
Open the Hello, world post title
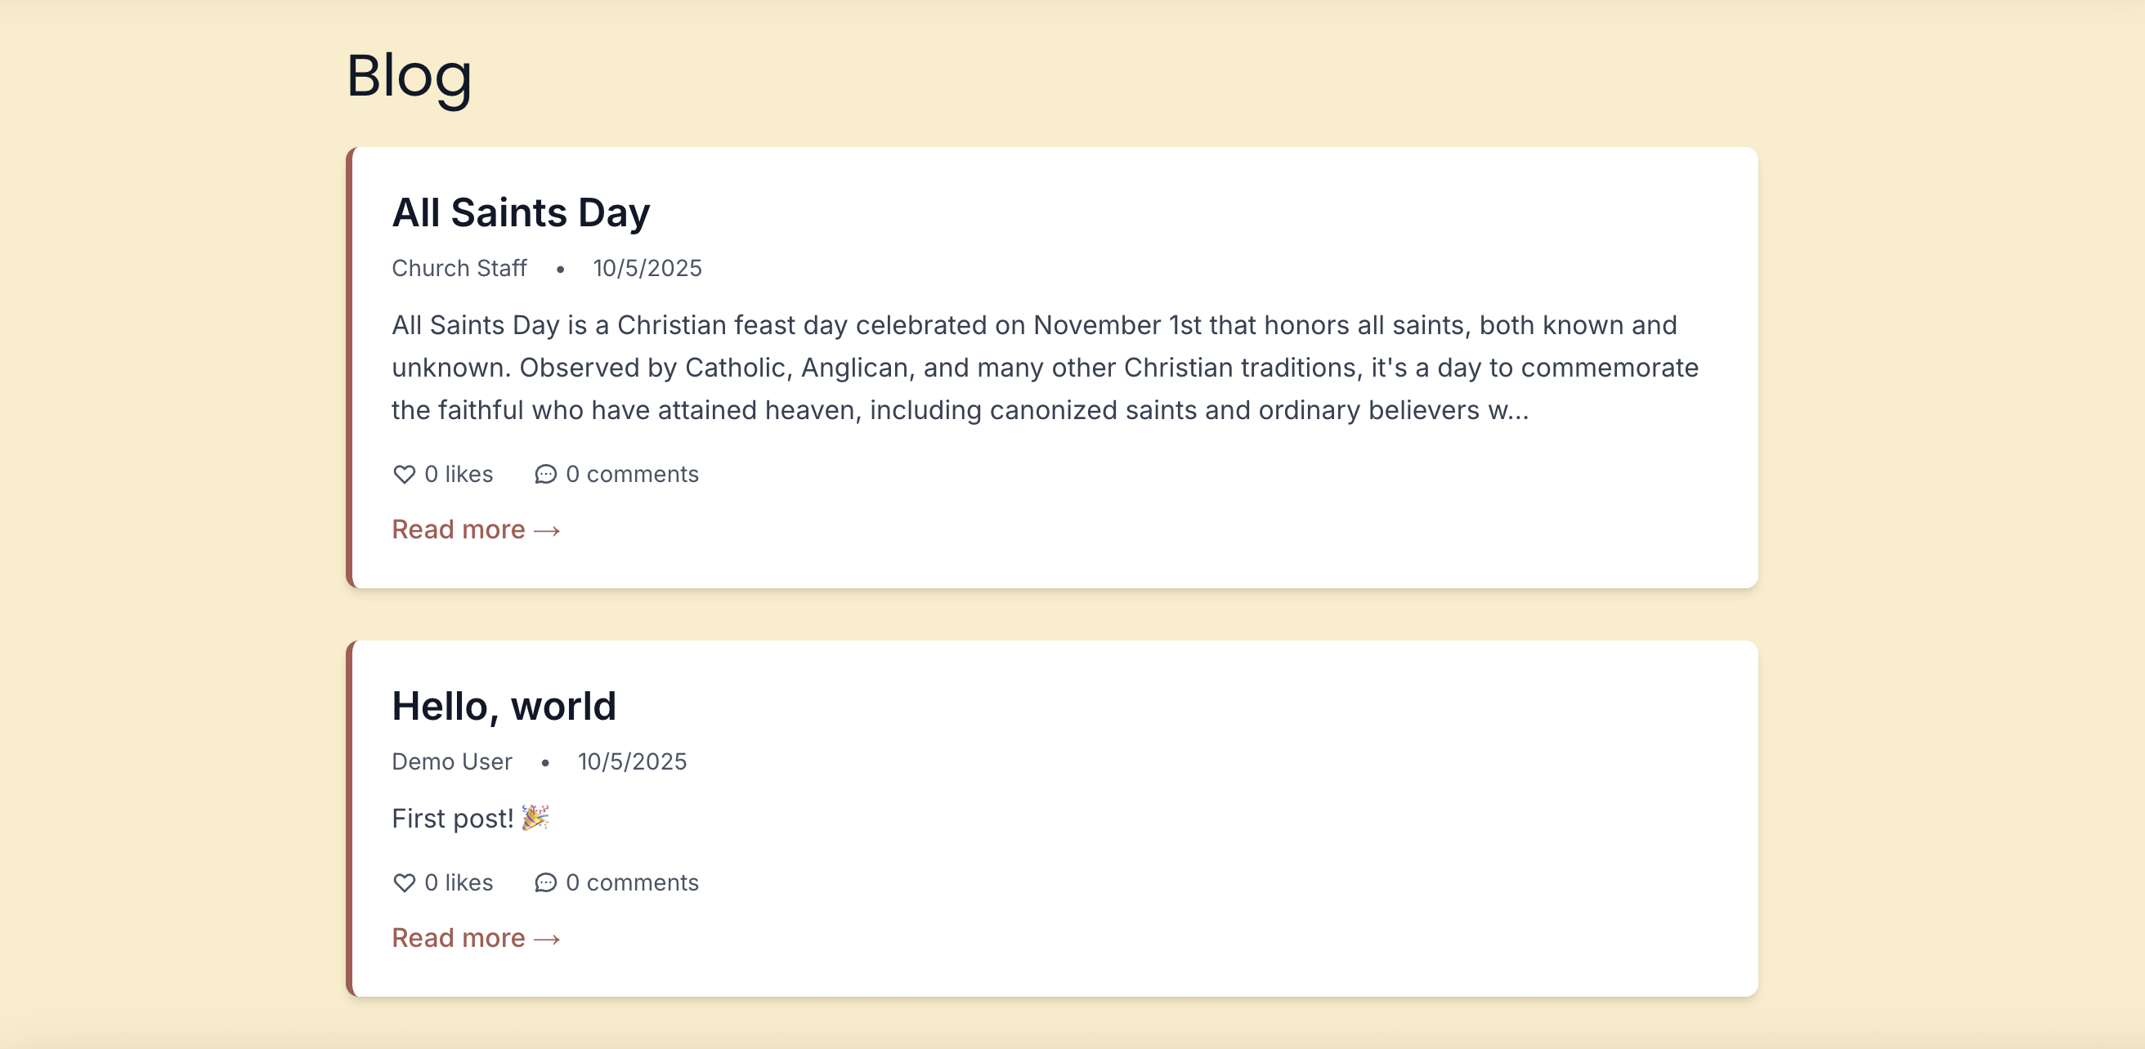coord(504,705)
